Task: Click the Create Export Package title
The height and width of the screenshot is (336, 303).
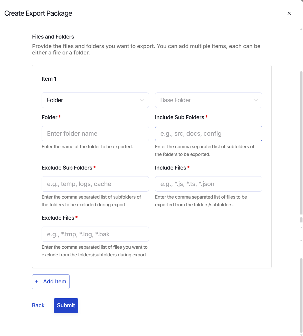Action: tap(38, 13)
